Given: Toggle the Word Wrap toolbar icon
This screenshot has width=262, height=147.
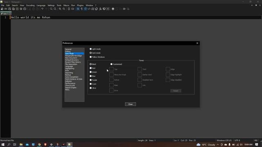Looking at the screenshot, I should coord(78,9).
